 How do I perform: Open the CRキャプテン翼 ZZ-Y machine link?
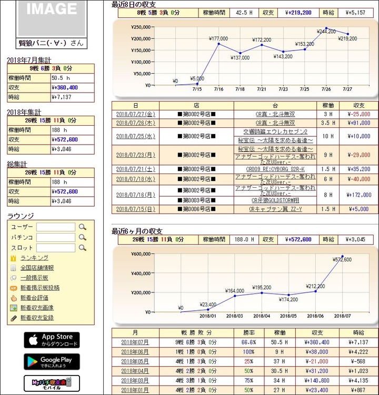(275, 209)
